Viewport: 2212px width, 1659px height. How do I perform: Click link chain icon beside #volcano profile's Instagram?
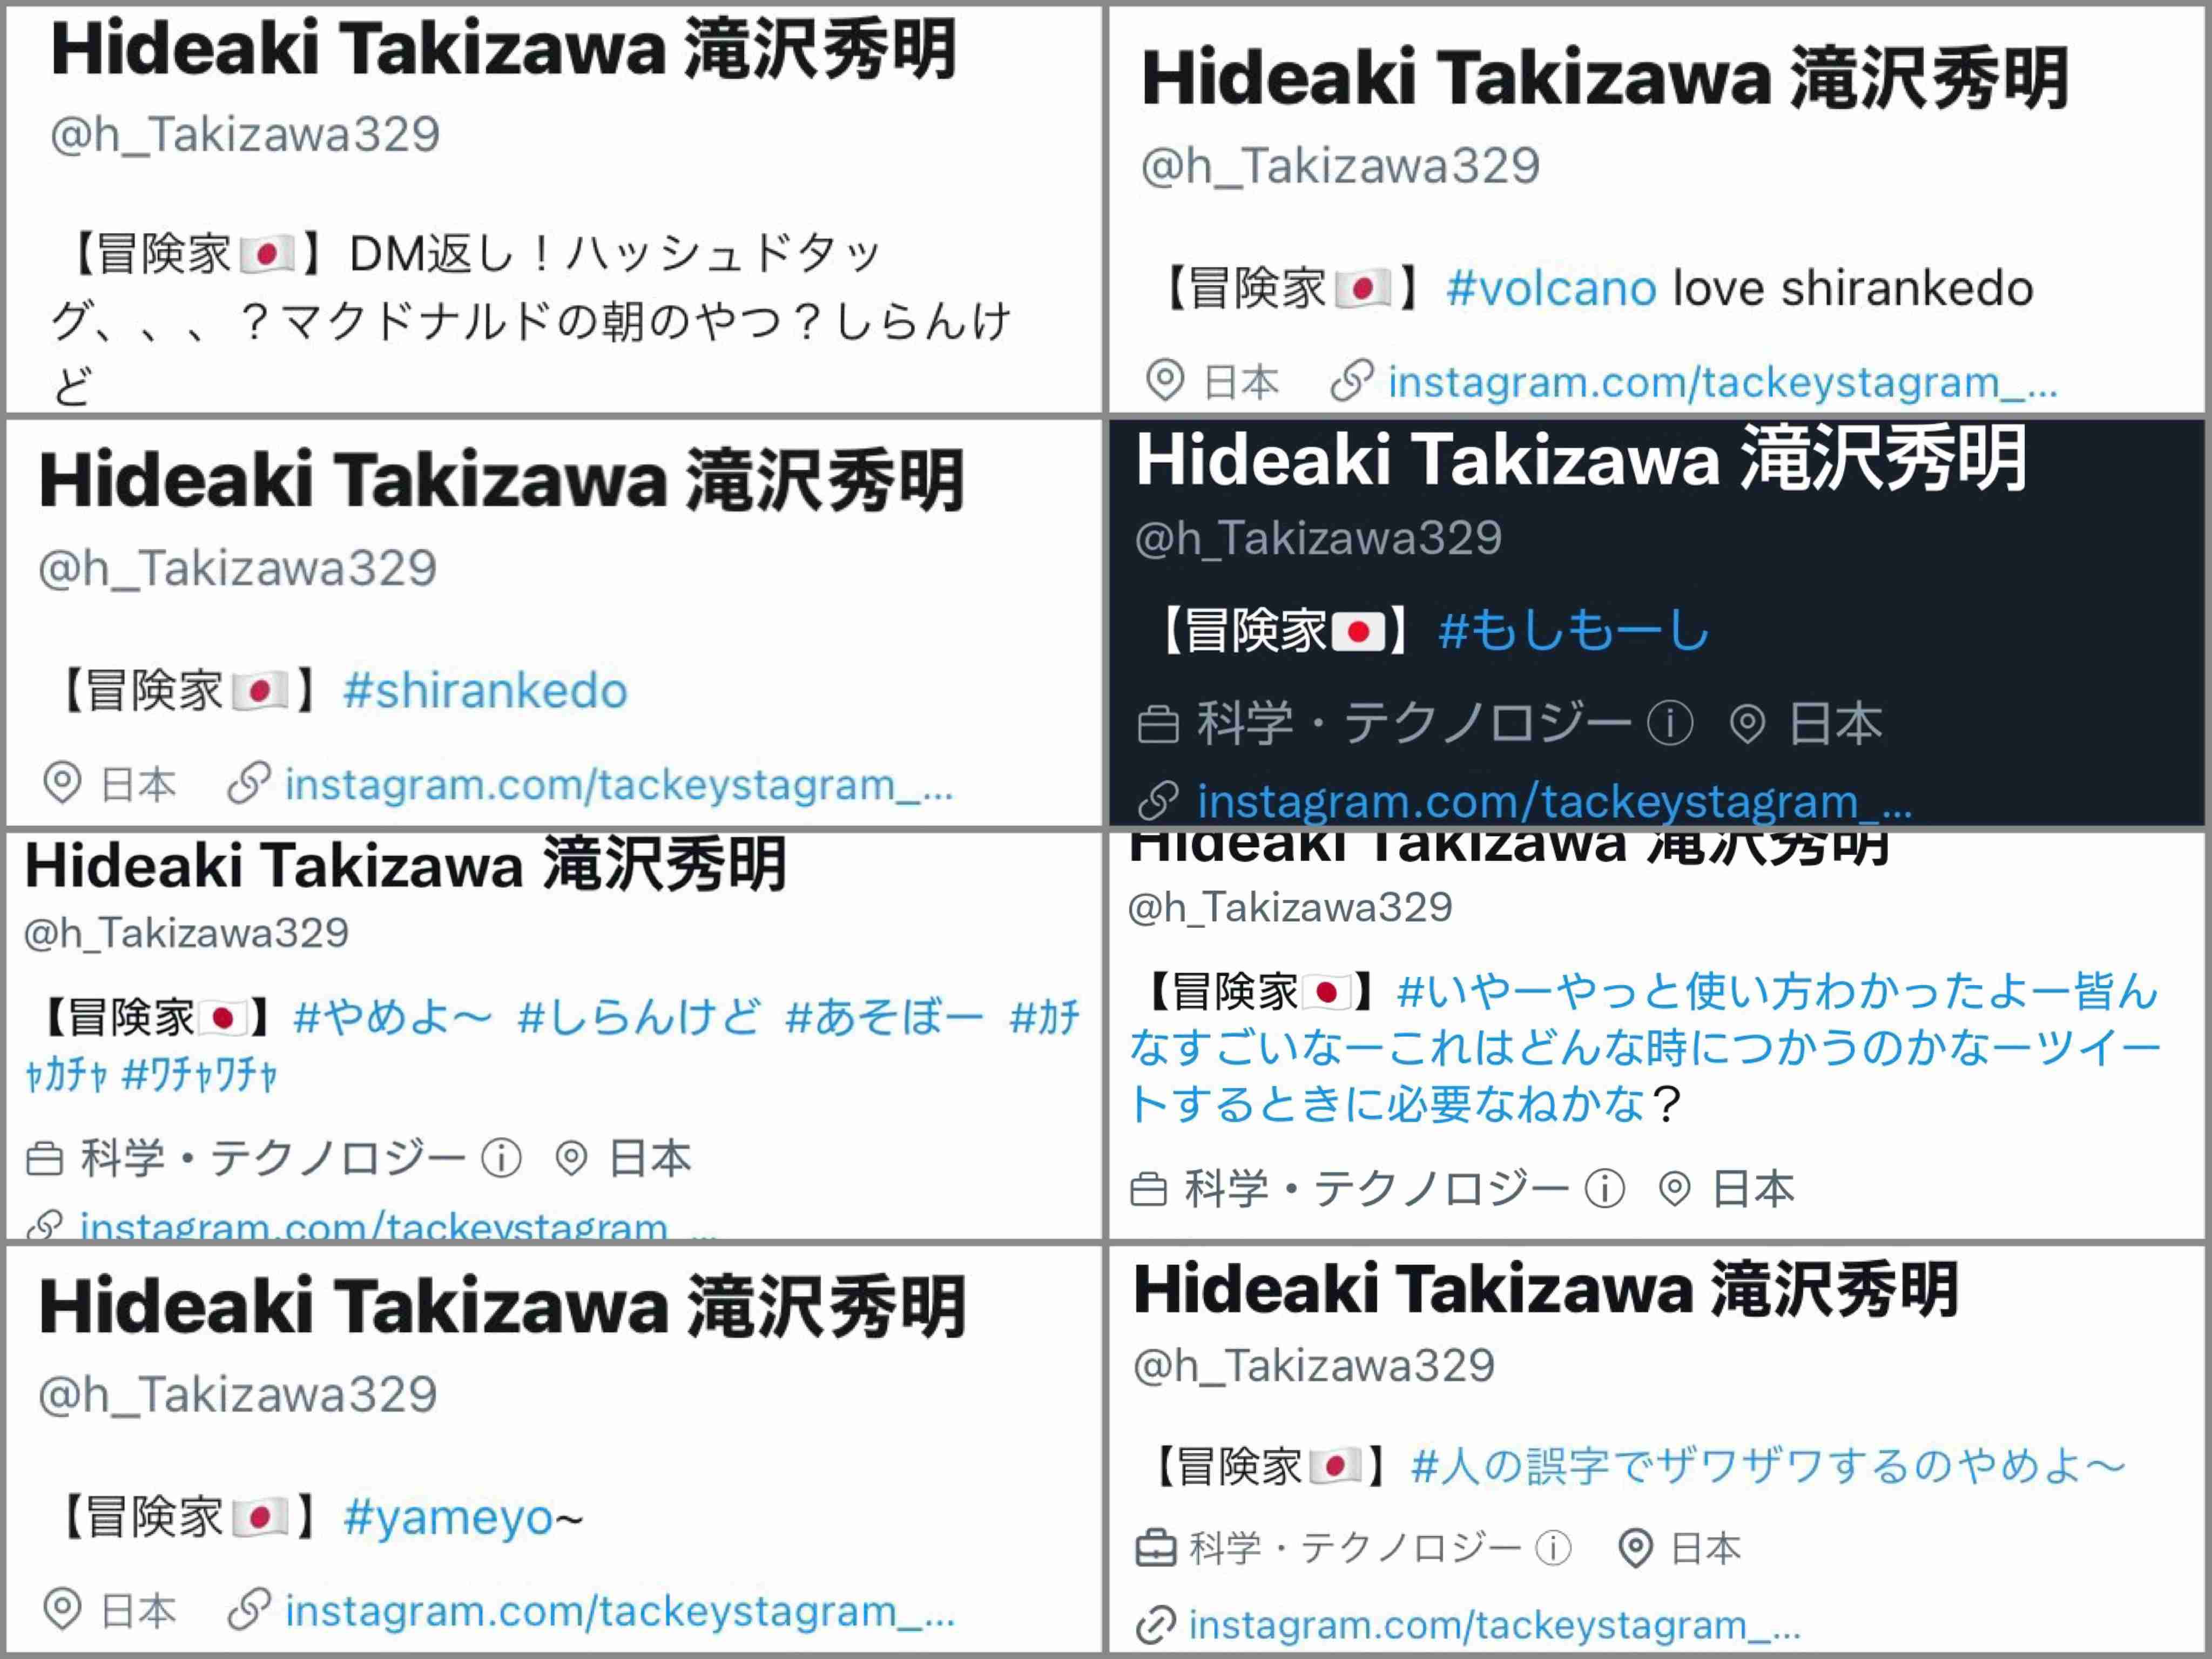(1352, 381)
